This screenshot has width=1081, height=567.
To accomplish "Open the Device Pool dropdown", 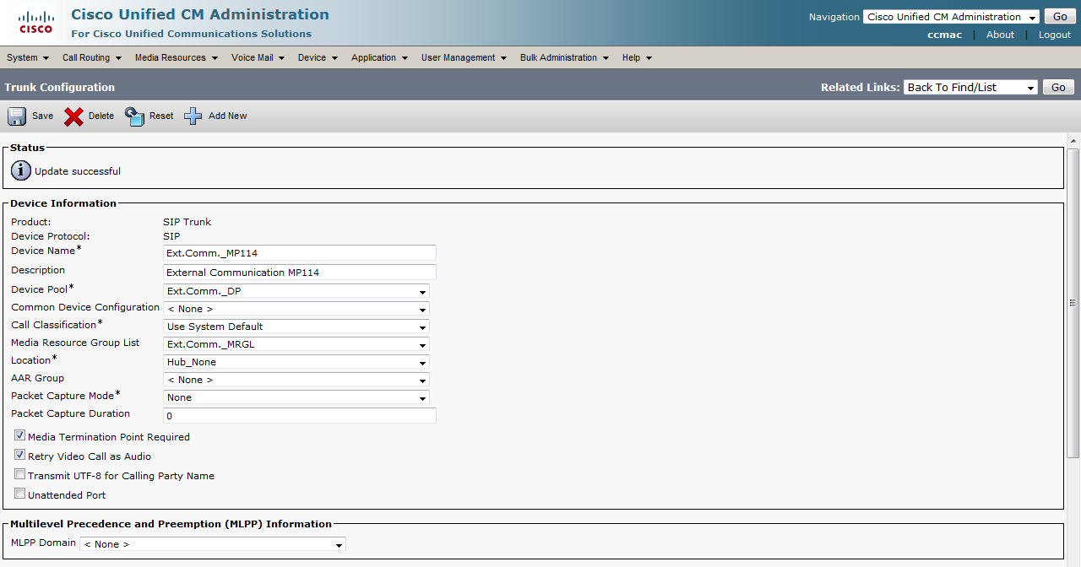I will pyautogui.click(x=296, y=291).
